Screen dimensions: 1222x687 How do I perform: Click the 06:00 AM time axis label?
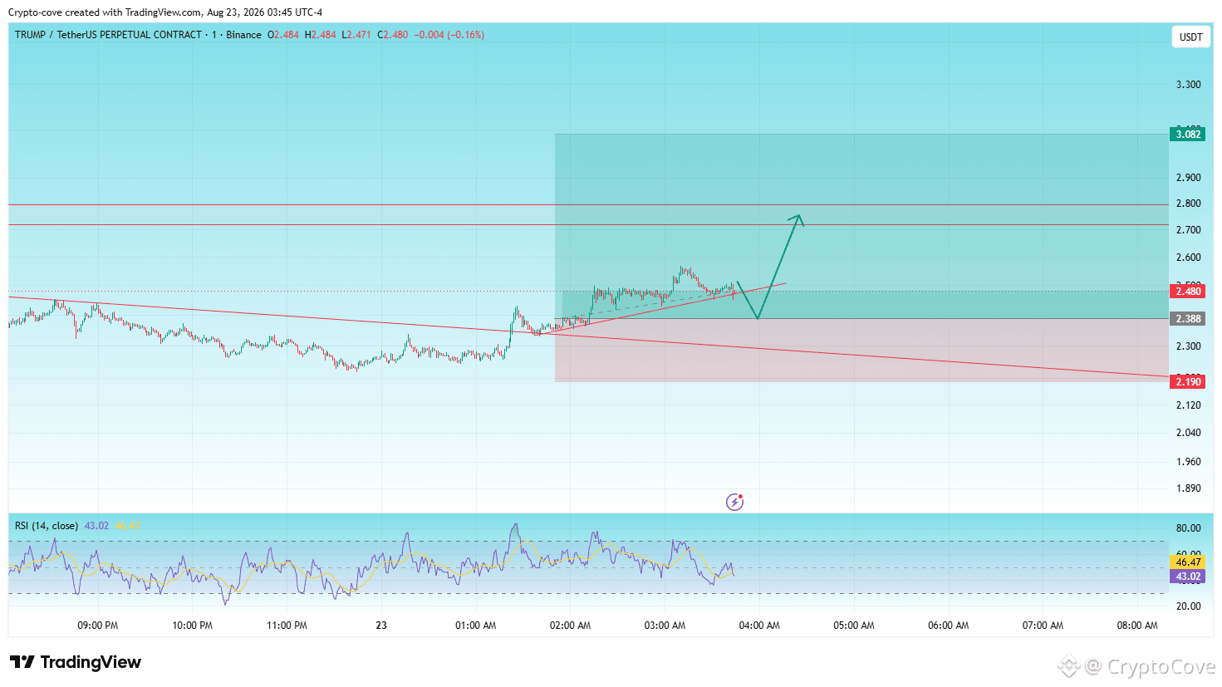tap(948, 626)
